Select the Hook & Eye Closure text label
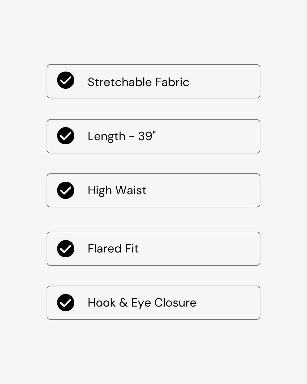307x384 pixels. (142, 303)
